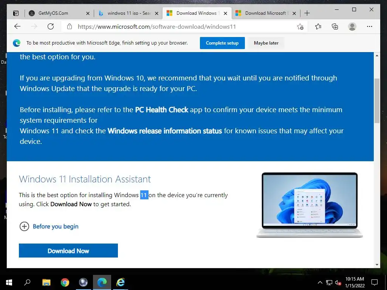Open the sphere app on the taskbar
Screen dimensions: 387x290
(x=83, y=282)
